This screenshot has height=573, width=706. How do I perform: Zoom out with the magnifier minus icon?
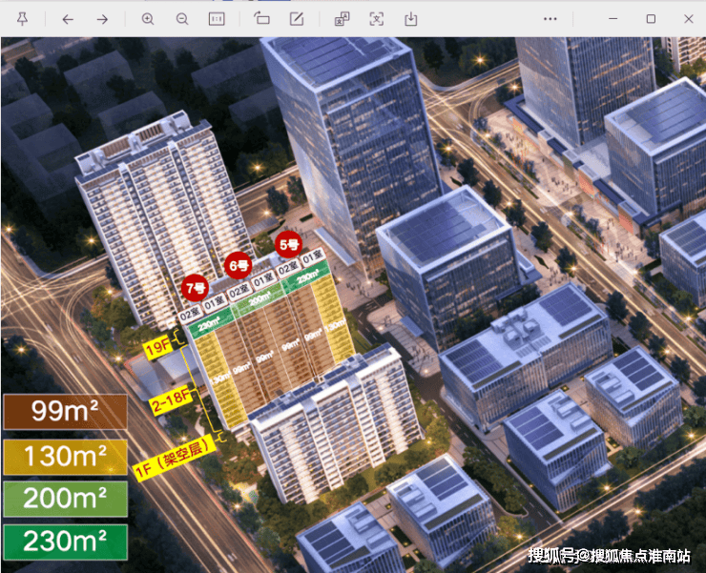[182, 19]
